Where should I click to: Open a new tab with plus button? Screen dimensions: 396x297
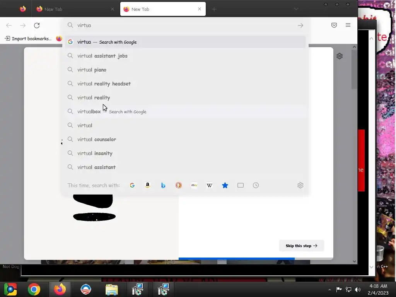tap(214, 9)
